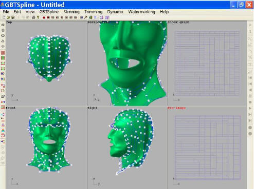Open the File menu
Image resolution: width=254 pixels, height=189 pixels.
[6, 12]
